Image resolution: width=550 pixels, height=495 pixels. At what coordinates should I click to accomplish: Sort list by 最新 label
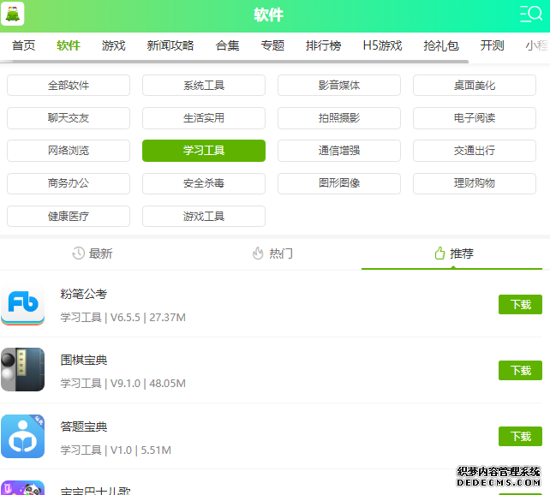pyautogui.click(x=101, y=253)
